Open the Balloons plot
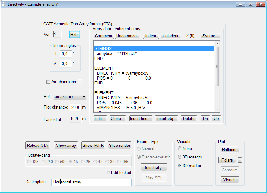 [230, 150]
